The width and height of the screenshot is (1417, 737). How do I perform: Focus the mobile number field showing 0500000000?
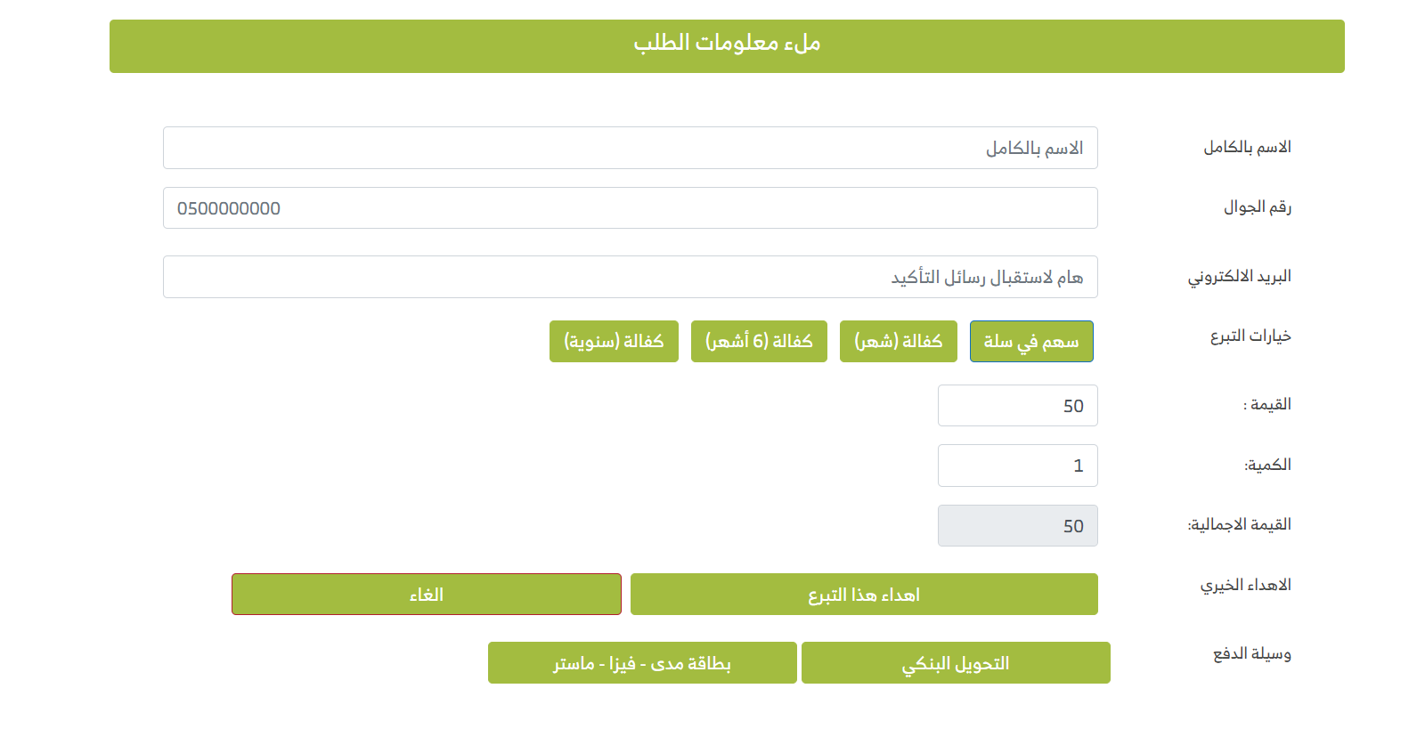[x=630, y=207]
